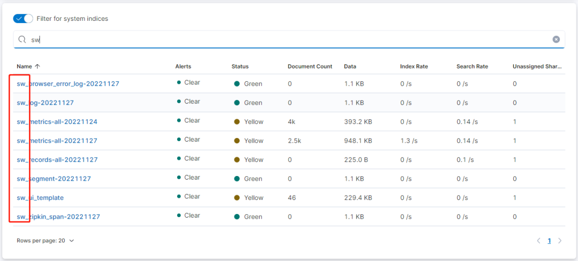The image size is (578, 261).
Task: Toggle Filter for system indices switch
Action: 22,19
